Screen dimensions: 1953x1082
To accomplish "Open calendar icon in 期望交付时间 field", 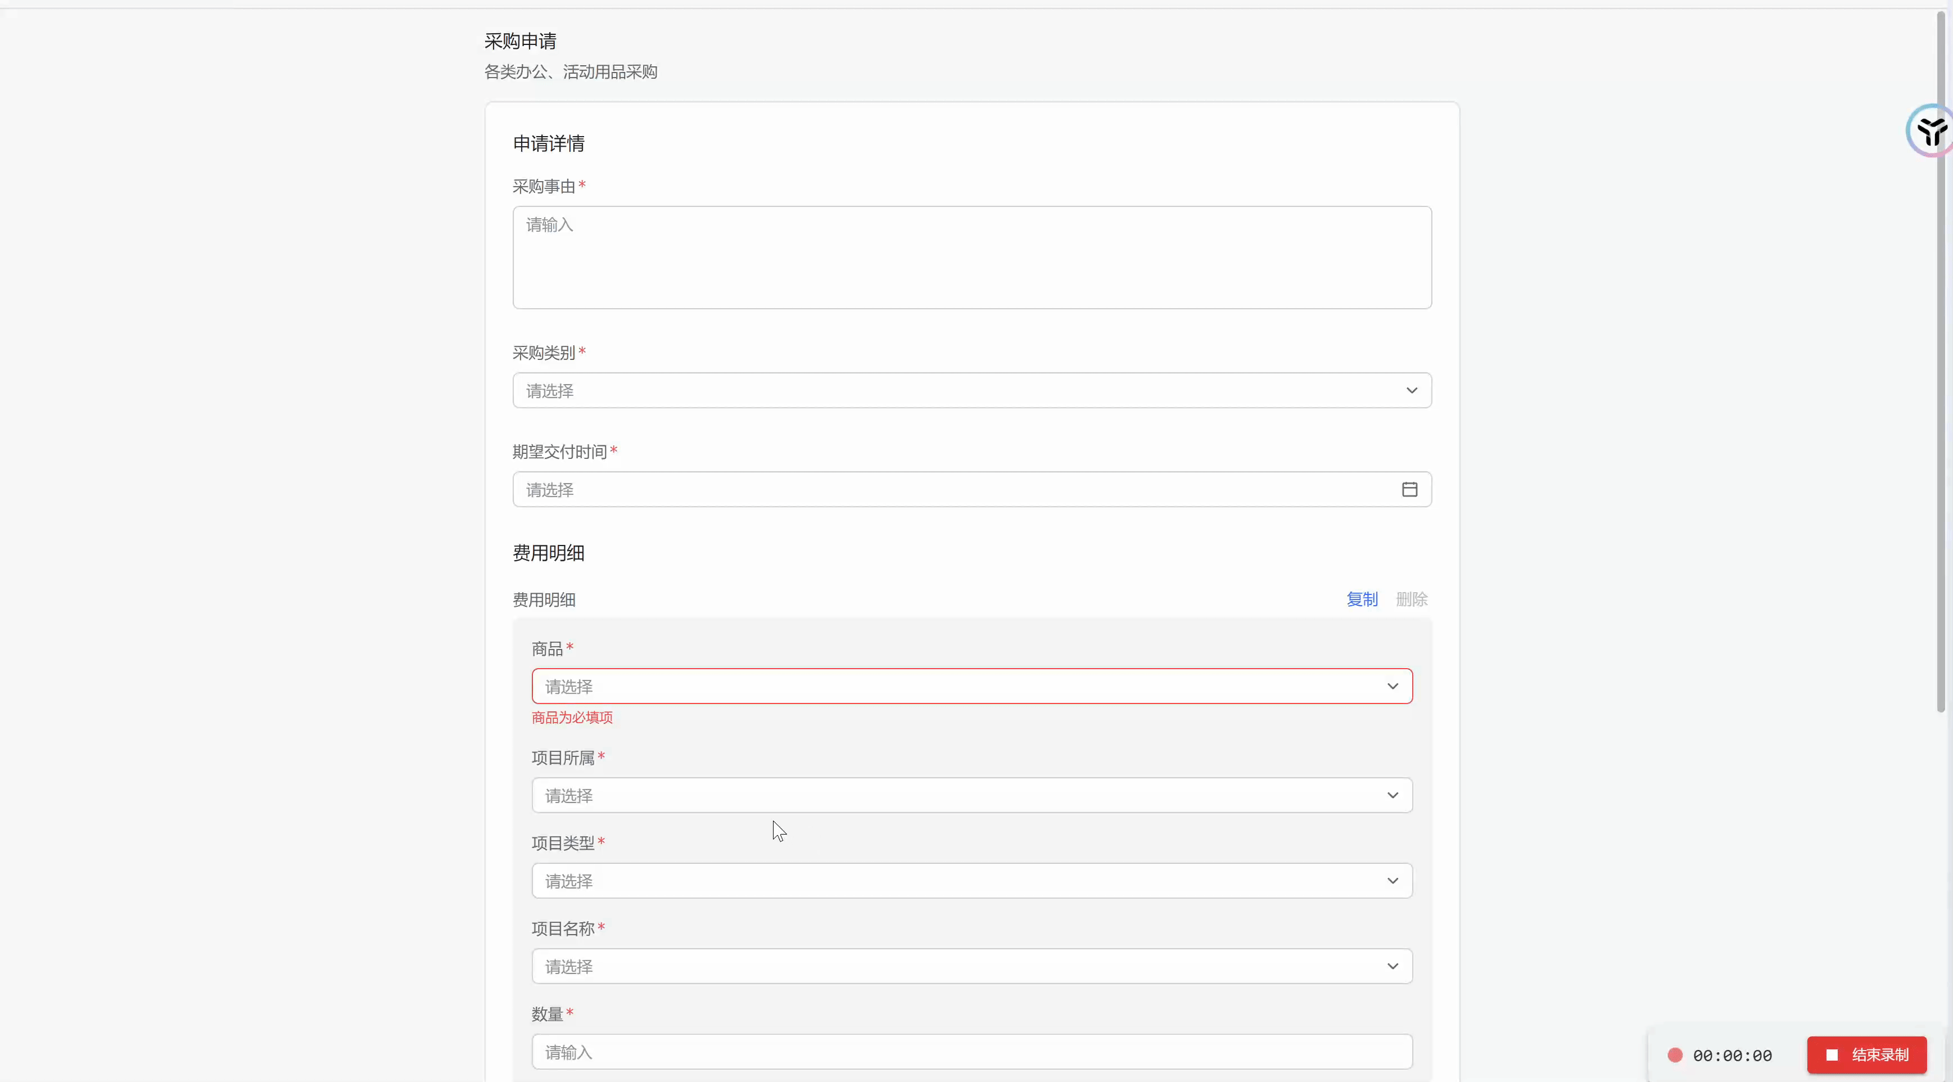I will coord(1409,490).
